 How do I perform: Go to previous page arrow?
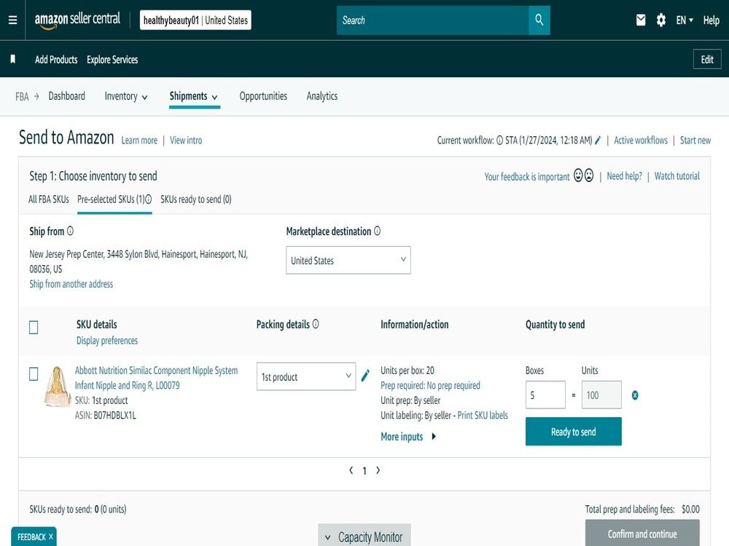(351, 470)
